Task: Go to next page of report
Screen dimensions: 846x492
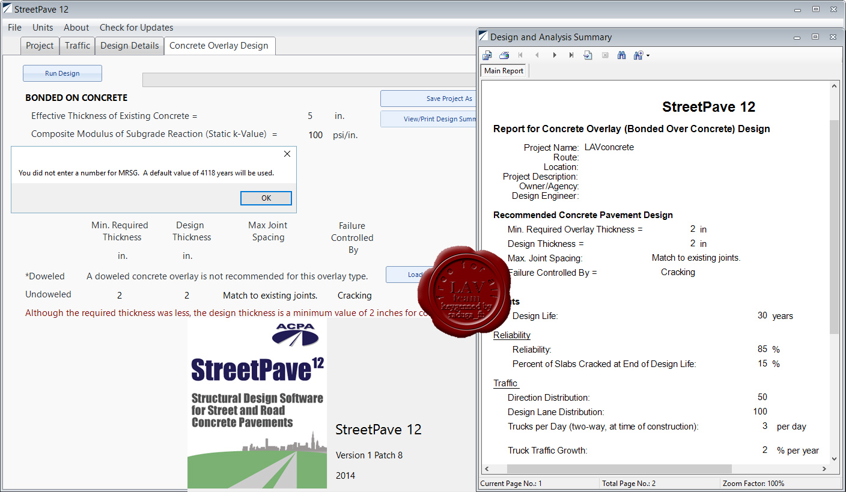Action: click(x=554, y=55)
